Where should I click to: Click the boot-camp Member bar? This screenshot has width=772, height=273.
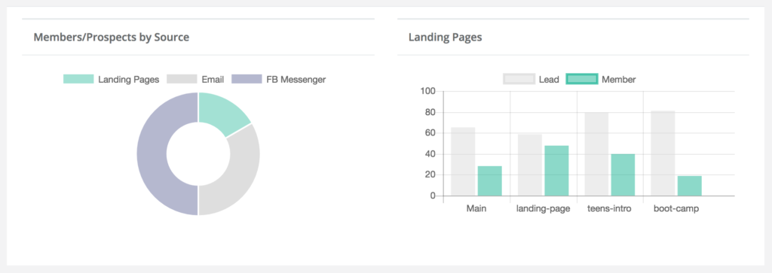pyautogui.click(x=690, y=186)
